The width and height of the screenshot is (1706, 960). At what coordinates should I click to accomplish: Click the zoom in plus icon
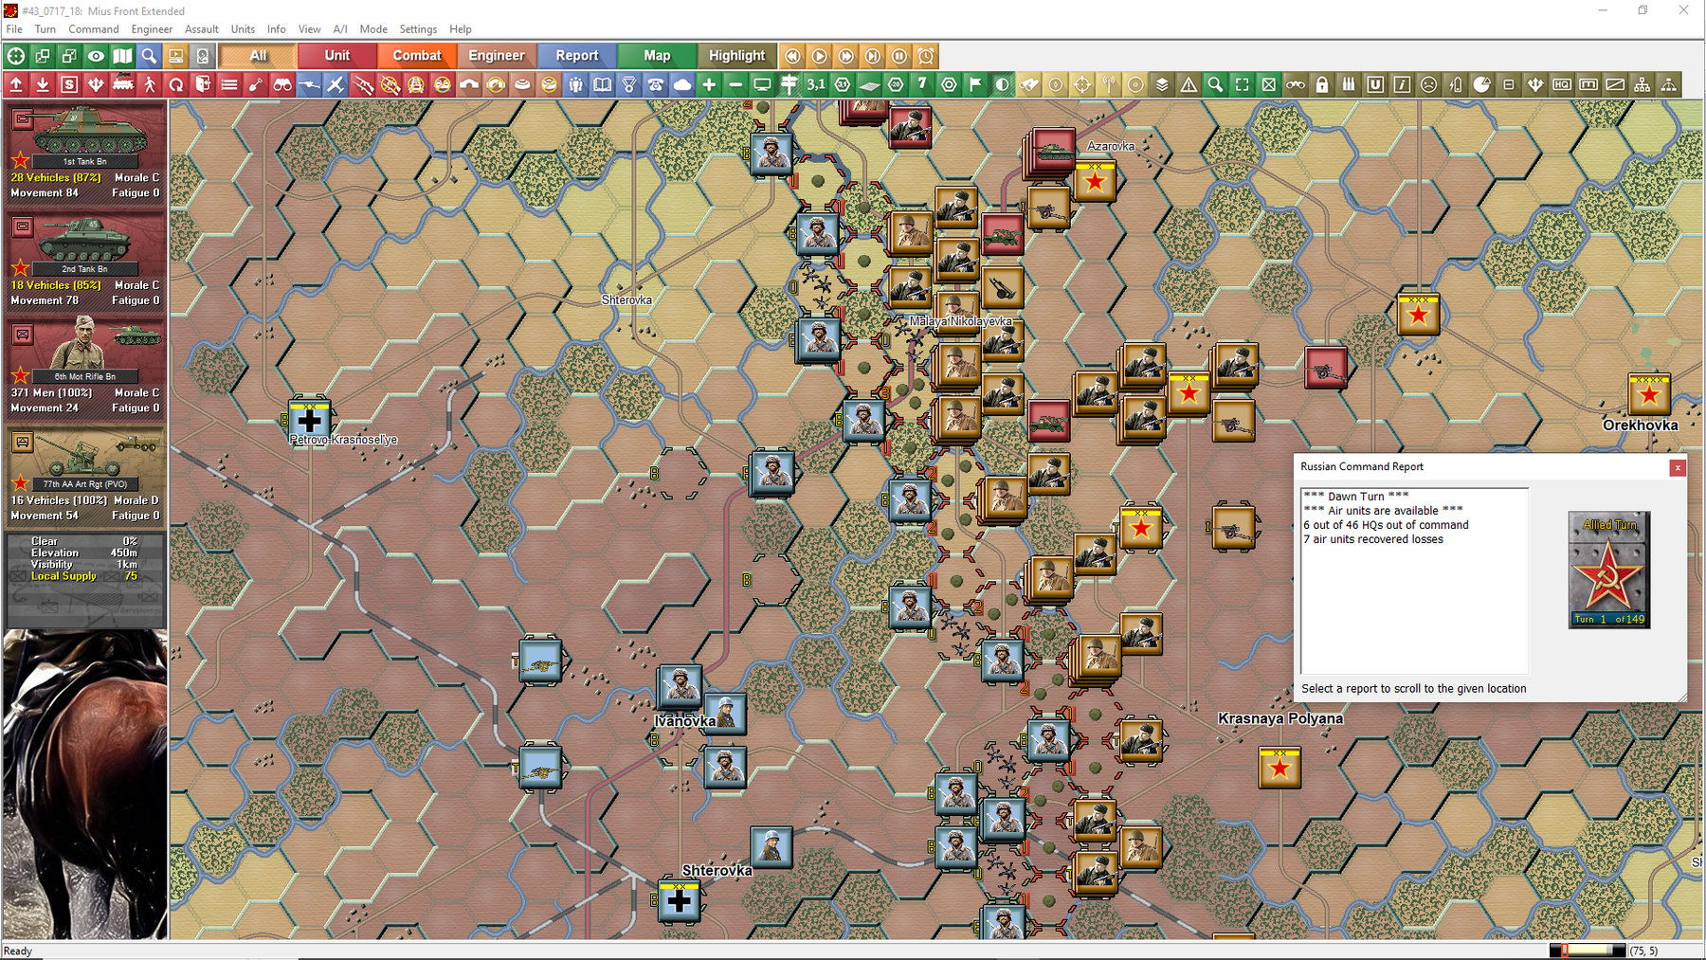click(x=708, y=85)
